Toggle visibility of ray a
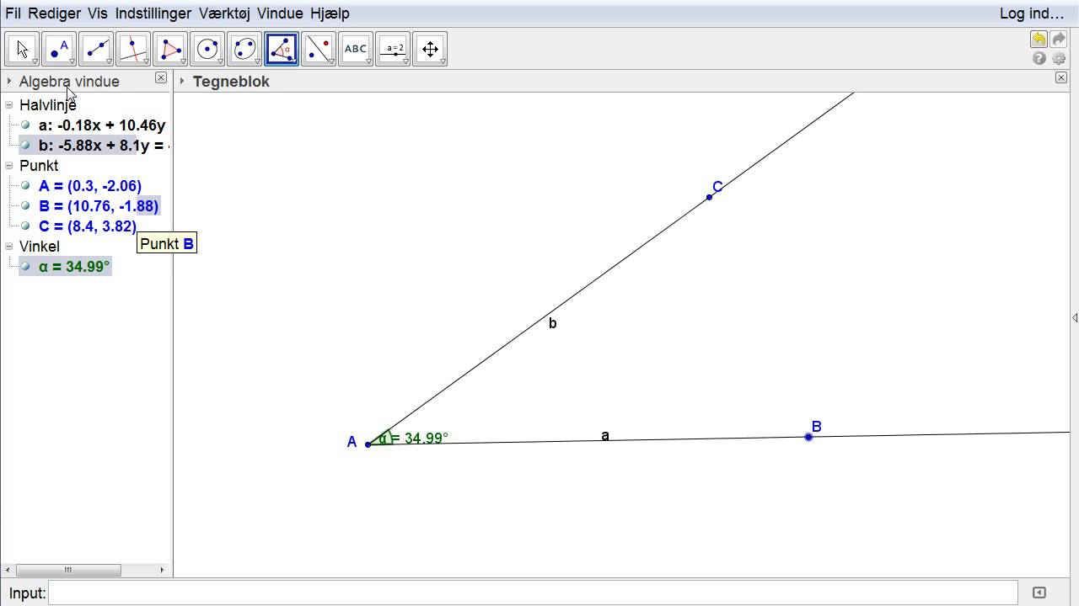This screenshot has width=1079, height=606. (x=26, y=125)
